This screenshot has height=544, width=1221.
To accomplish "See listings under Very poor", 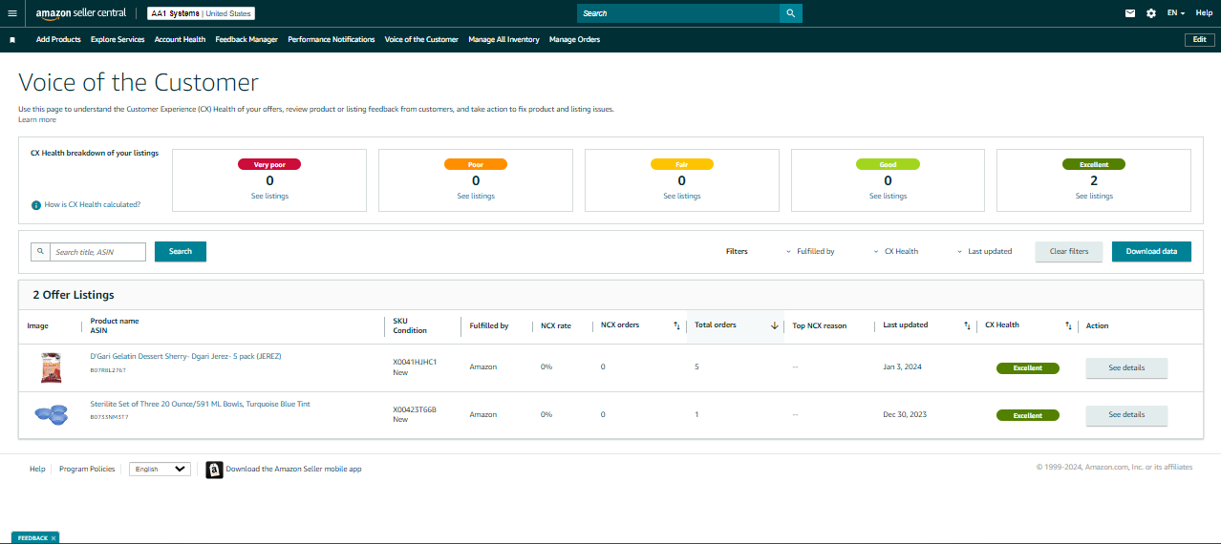I will (x=269, y=196).
